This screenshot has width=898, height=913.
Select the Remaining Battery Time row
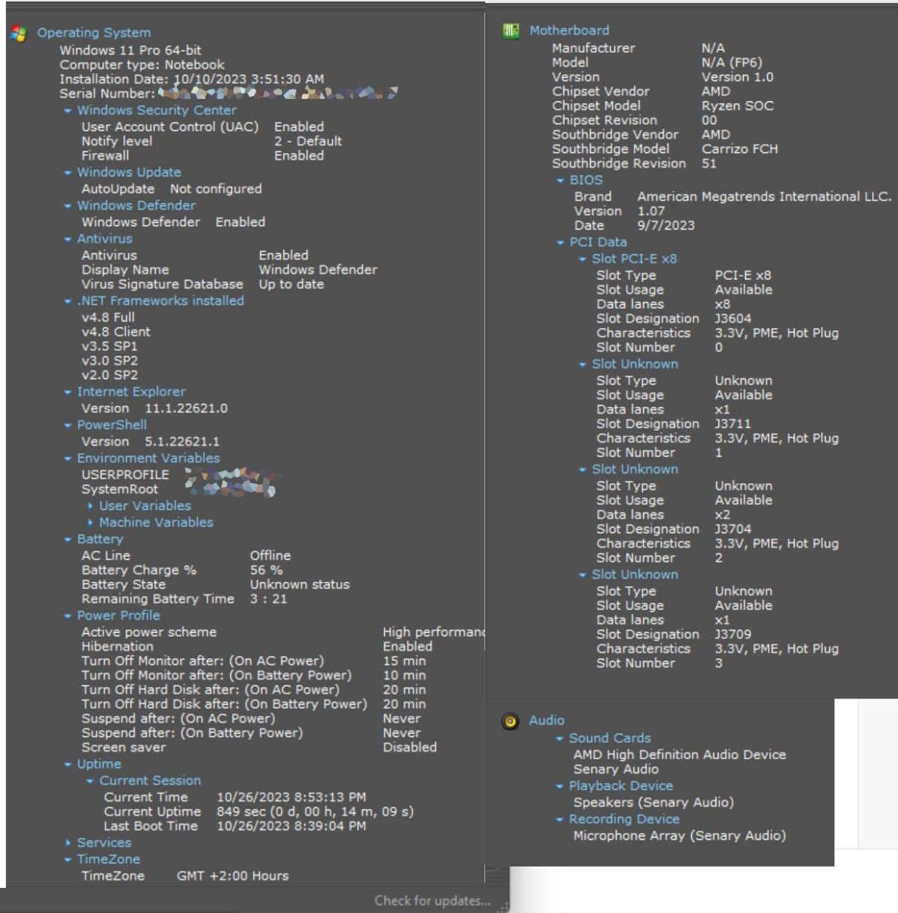click(184, 600)
